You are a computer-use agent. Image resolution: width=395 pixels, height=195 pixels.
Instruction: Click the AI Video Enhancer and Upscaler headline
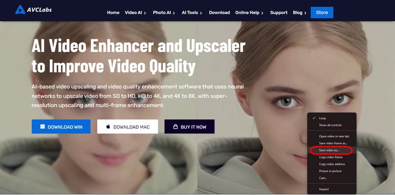[138, 56]
